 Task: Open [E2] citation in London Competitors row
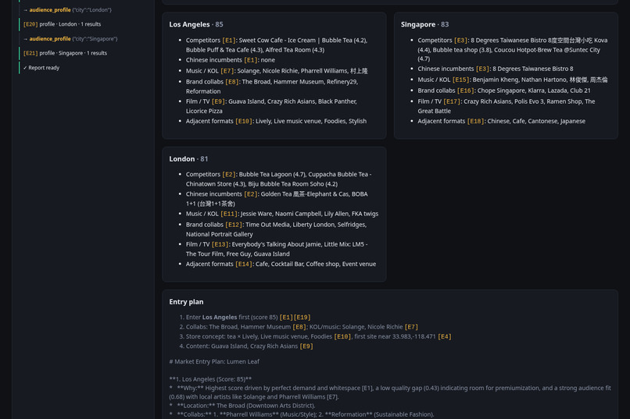[229, 174]
